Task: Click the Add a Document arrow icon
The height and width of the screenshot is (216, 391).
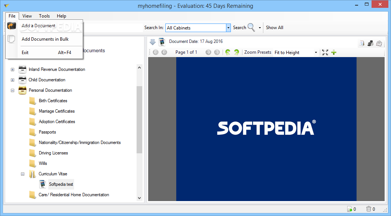Action: [12, 26]
